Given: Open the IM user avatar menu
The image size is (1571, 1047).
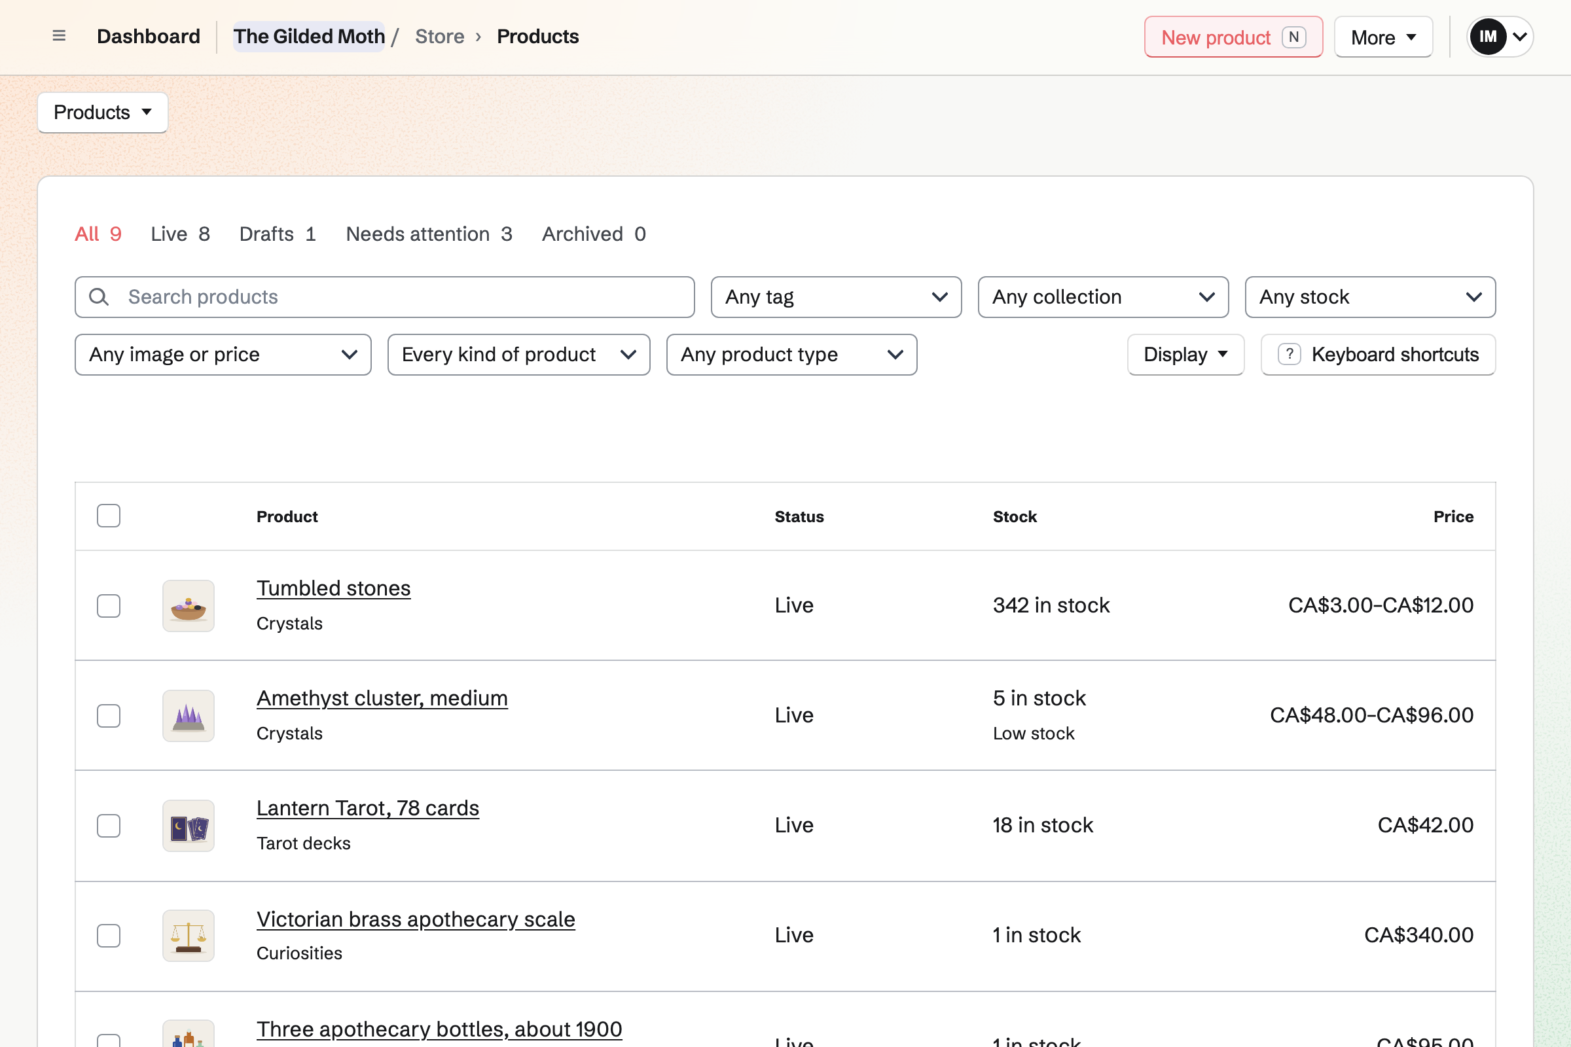Looking at the screenshot, I should (x=1500, y=37).
